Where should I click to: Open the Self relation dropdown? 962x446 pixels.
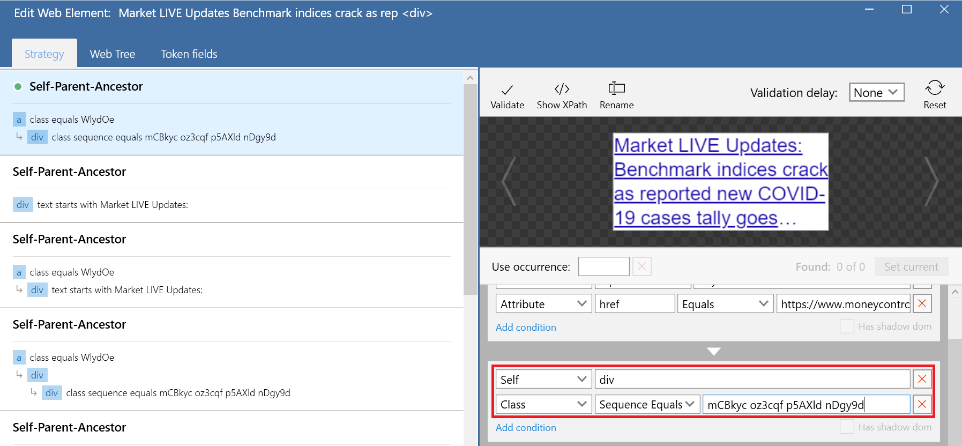coord(543,380)
